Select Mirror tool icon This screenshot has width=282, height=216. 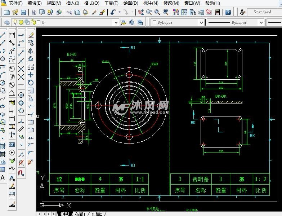[x=31, y=51]
